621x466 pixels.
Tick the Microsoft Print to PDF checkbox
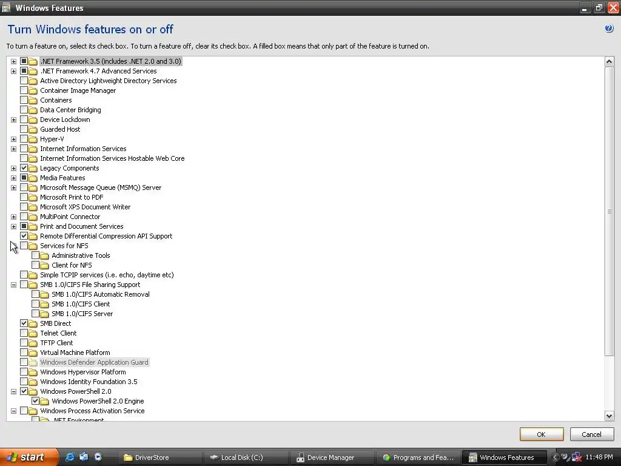(x=24, y=197)
